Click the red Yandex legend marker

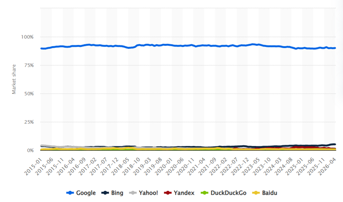(167, 193)
